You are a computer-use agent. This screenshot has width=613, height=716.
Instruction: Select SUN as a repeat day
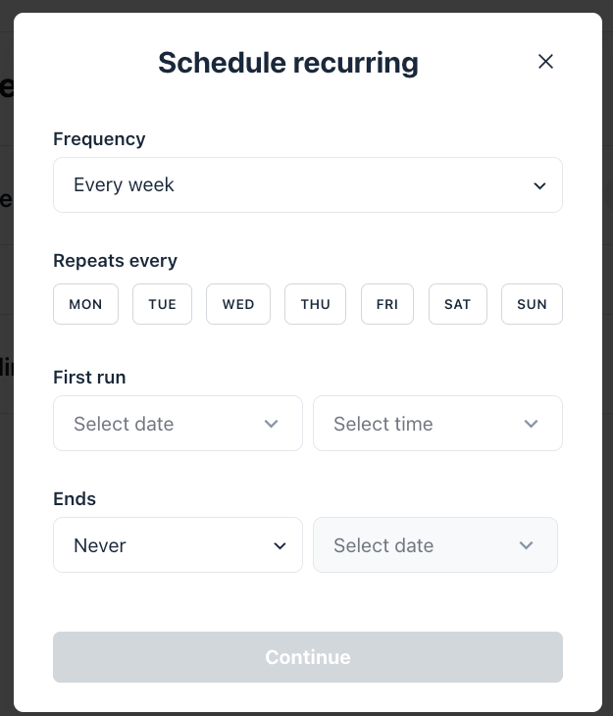532,304
